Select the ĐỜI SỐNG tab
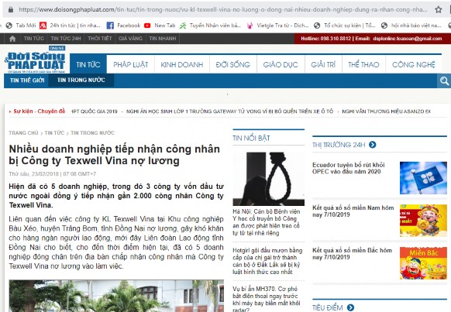451x312 pixels. tap(233, 64)
